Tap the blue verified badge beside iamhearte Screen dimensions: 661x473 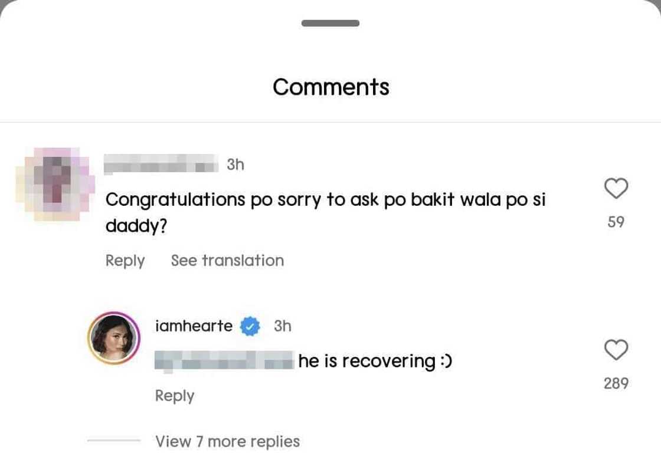pos(250,326)
